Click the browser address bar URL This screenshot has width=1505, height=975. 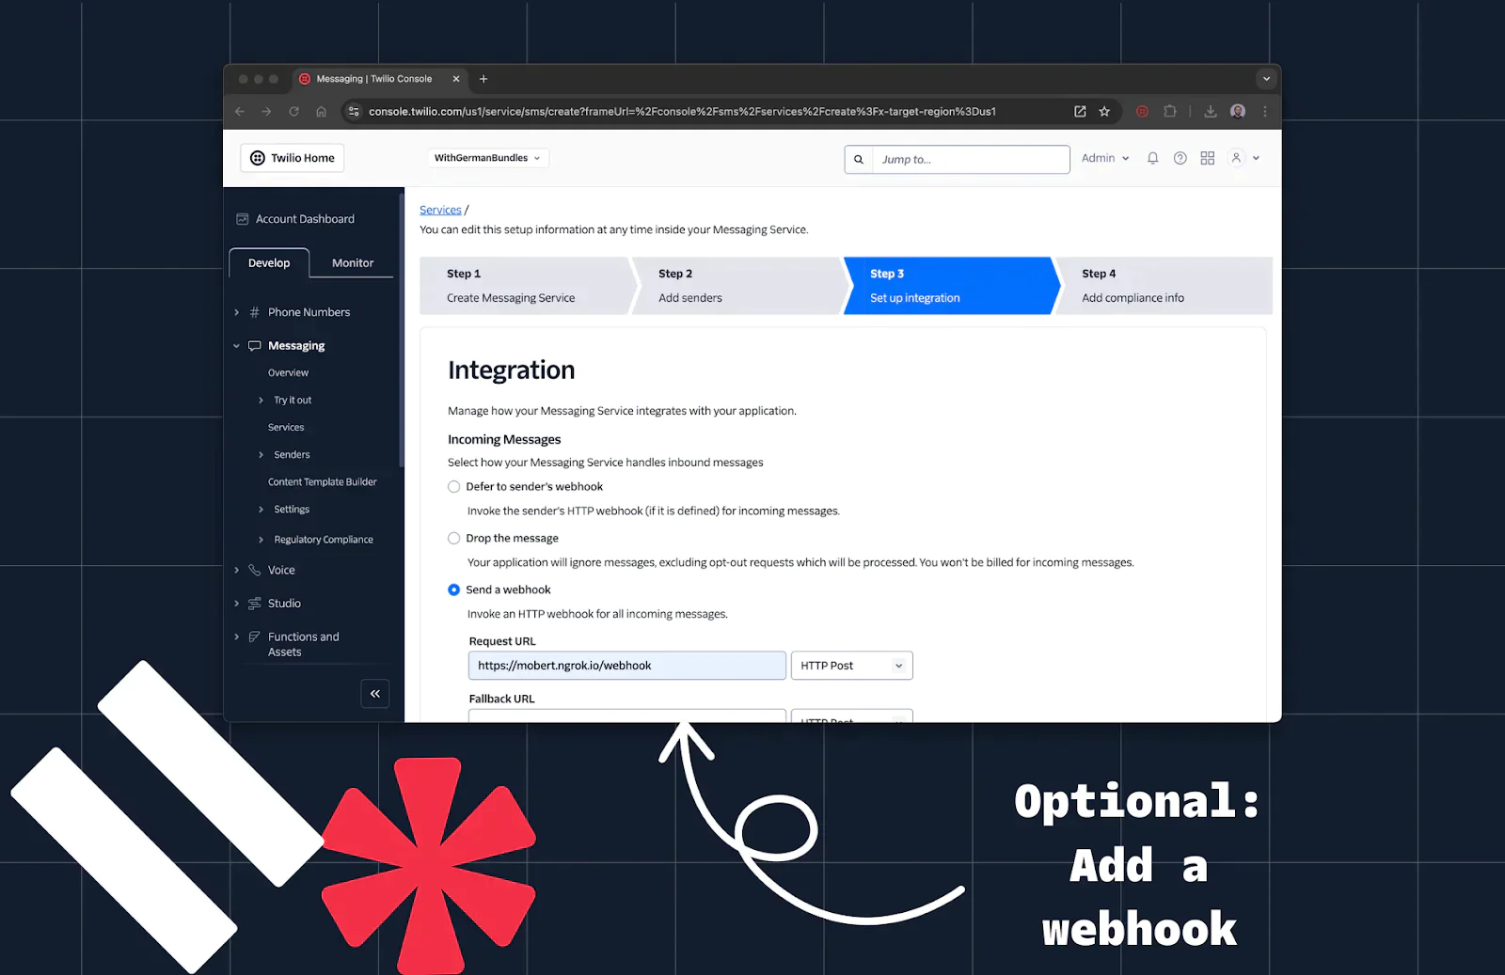[x=682, y=111]
